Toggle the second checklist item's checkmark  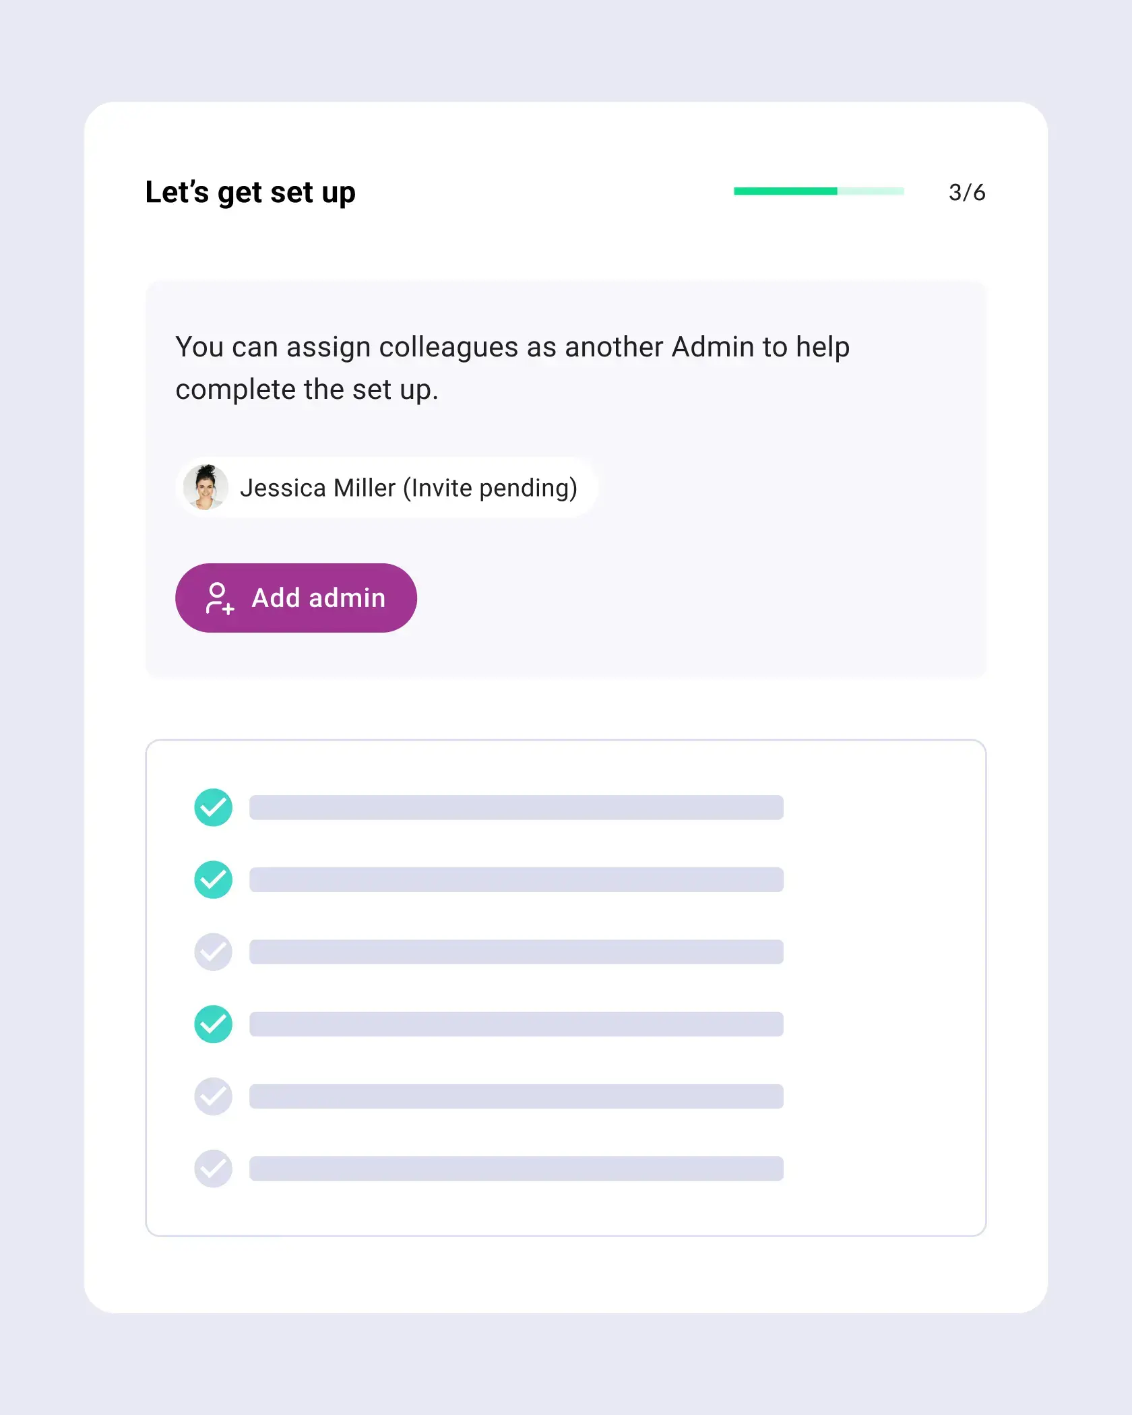(213, 879)
